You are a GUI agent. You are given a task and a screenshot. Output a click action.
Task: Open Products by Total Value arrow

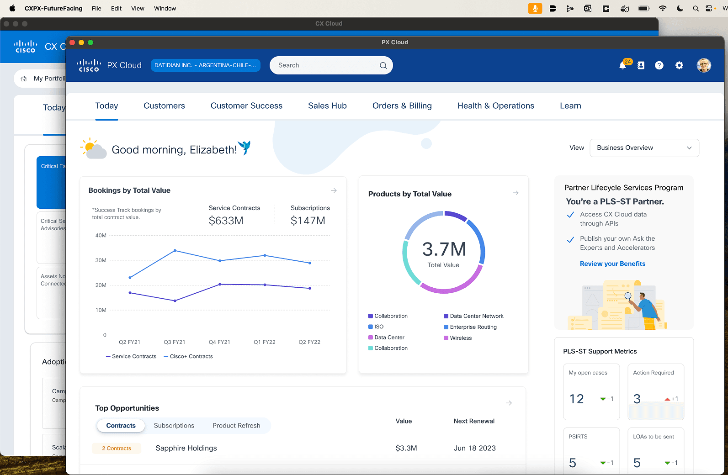point(515,193)
